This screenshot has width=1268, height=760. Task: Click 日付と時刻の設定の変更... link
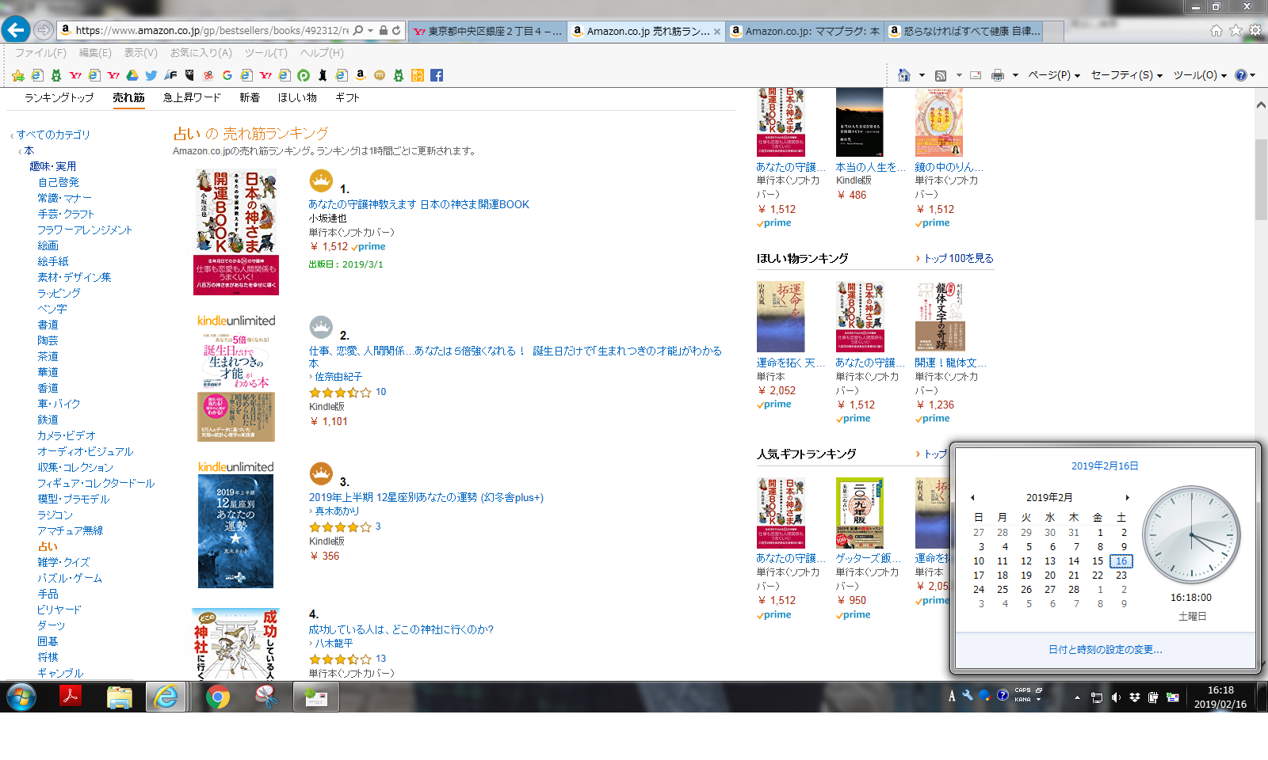point(1106,649)
